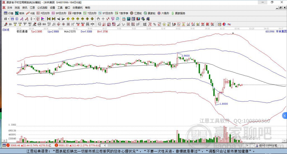Open the 江恩轮 Gann wheel
This screenshot has width=287, height=154.
pos(136,13)
